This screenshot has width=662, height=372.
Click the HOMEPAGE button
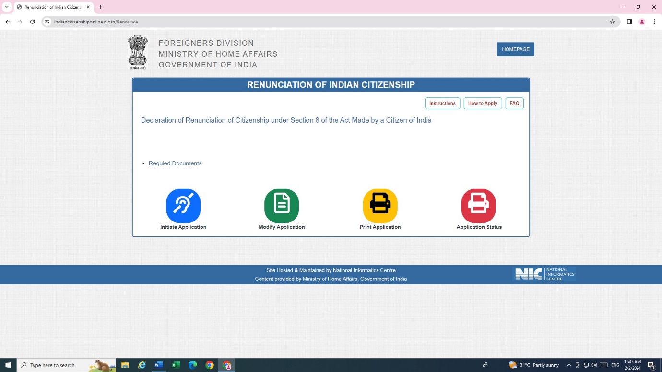pyautogui.click(x=515, y=49)
